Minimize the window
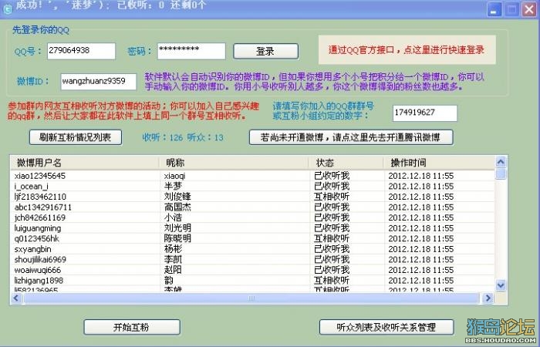 point(494,9)
